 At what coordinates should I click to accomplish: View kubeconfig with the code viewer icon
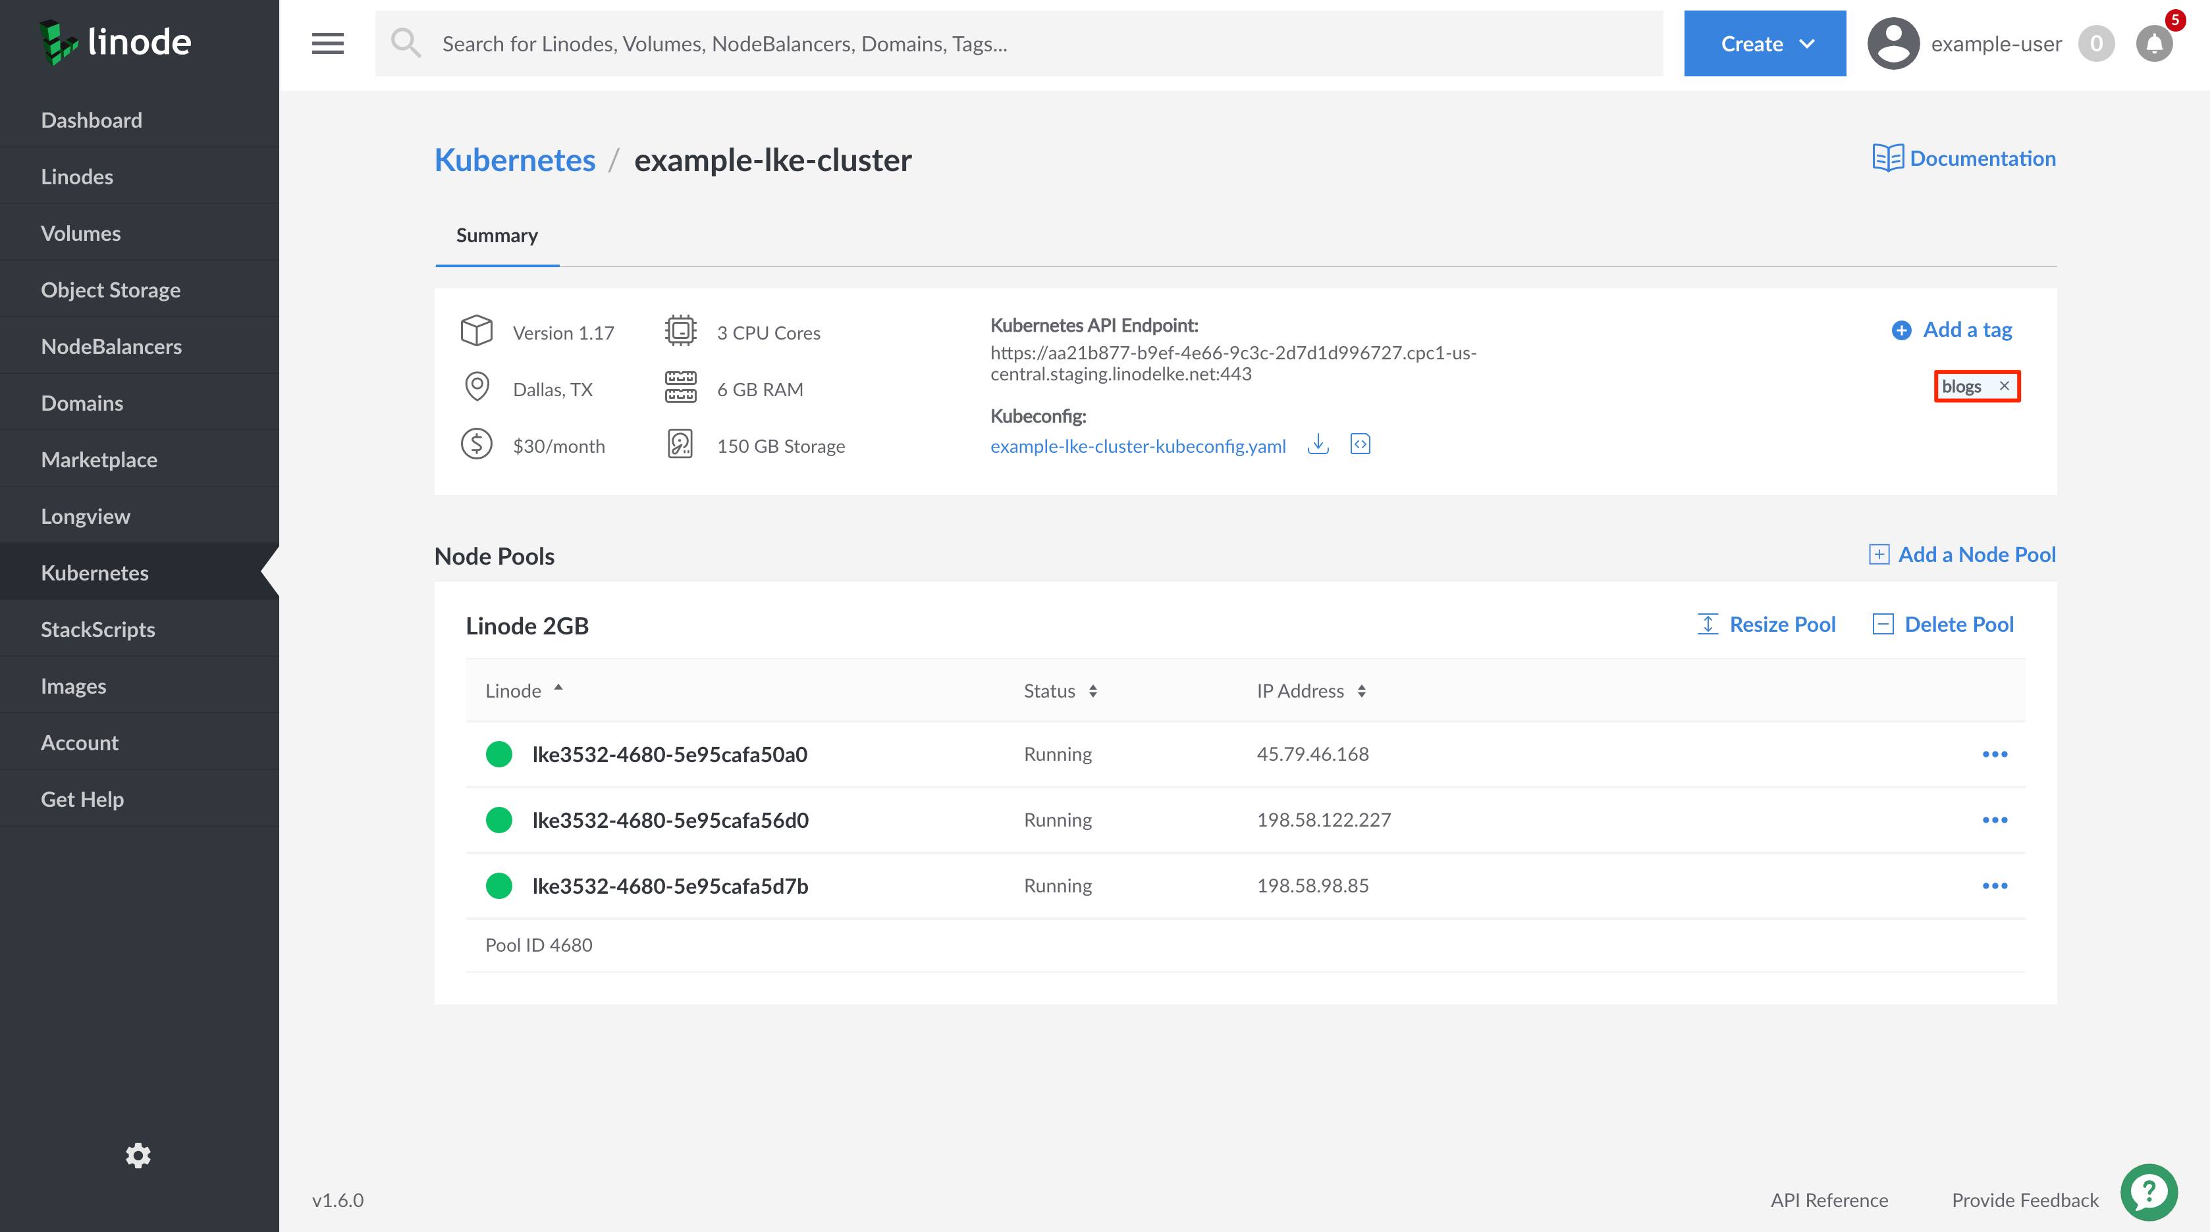[1361, 444]
